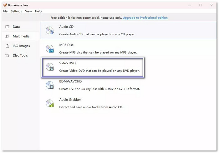This screenshot has width=219, height=153.
Task: Open the Video DVD tool title
Action: coord(68,63)
